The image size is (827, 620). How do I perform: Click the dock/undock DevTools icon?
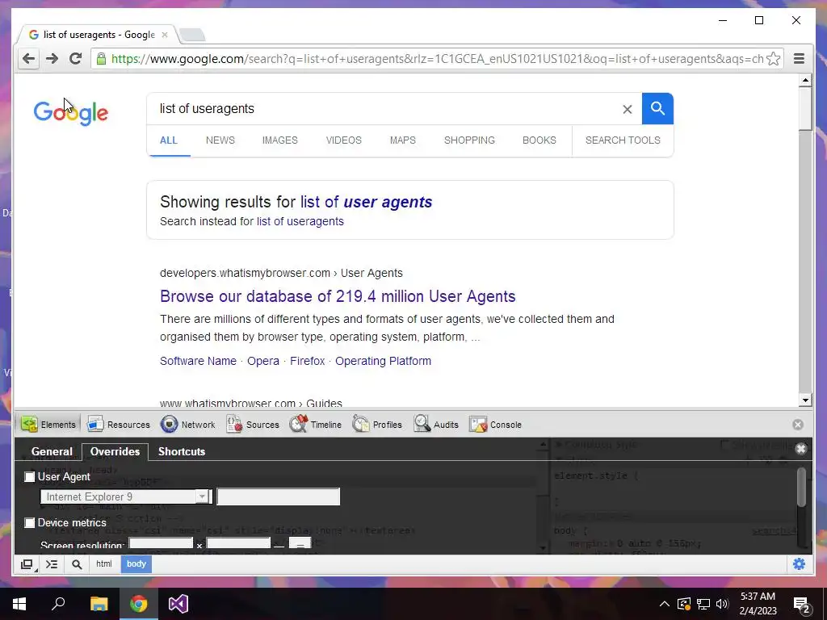coord(27,564)
